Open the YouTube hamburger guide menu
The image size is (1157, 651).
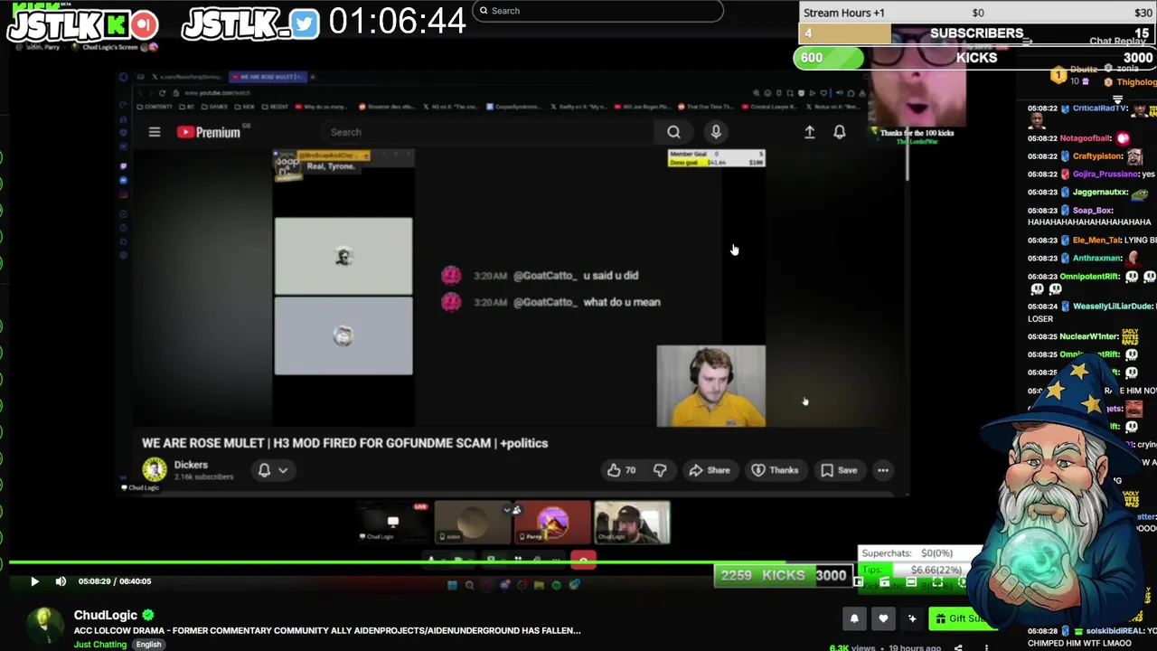tap(155, 132)
